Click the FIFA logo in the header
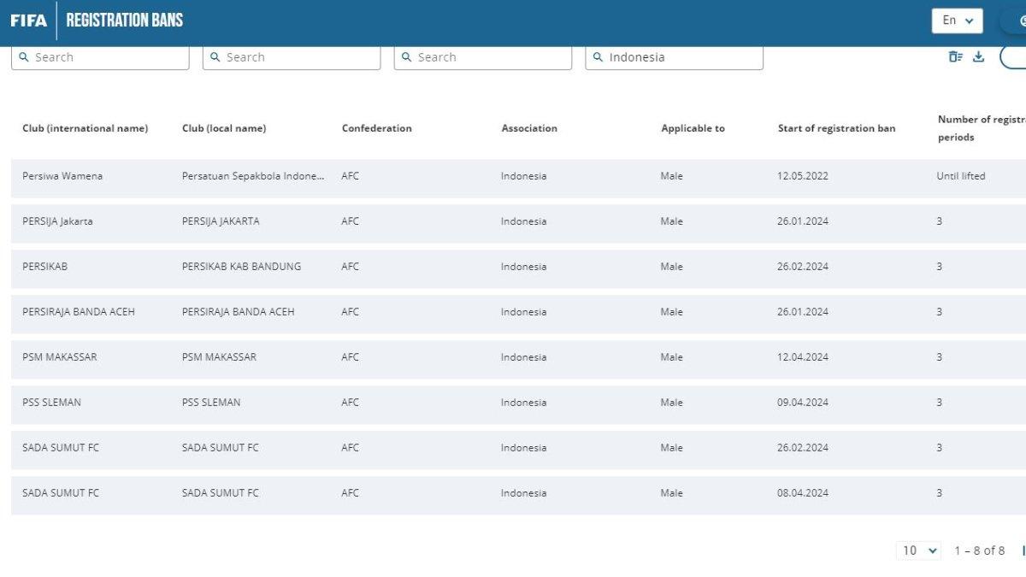The height and width of the screenshot is (577, 1026). coord(28,20)
